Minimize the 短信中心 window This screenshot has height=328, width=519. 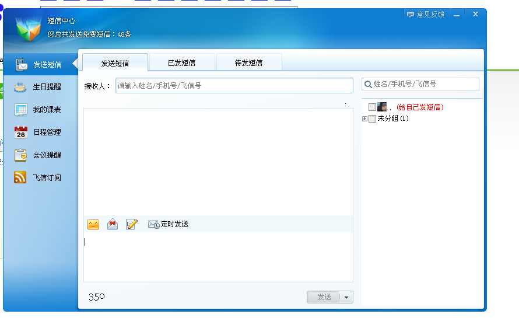click(x=457, y=15)
